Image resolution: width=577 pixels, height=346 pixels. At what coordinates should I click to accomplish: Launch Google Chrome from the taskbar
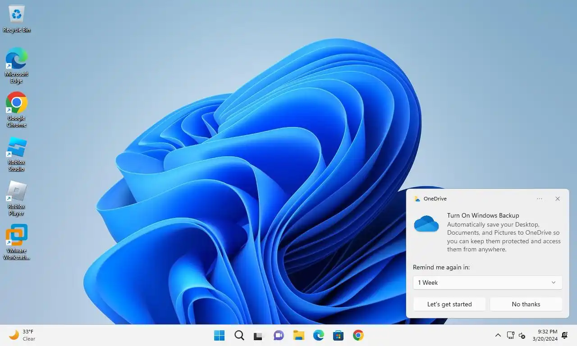pos(358,335)
